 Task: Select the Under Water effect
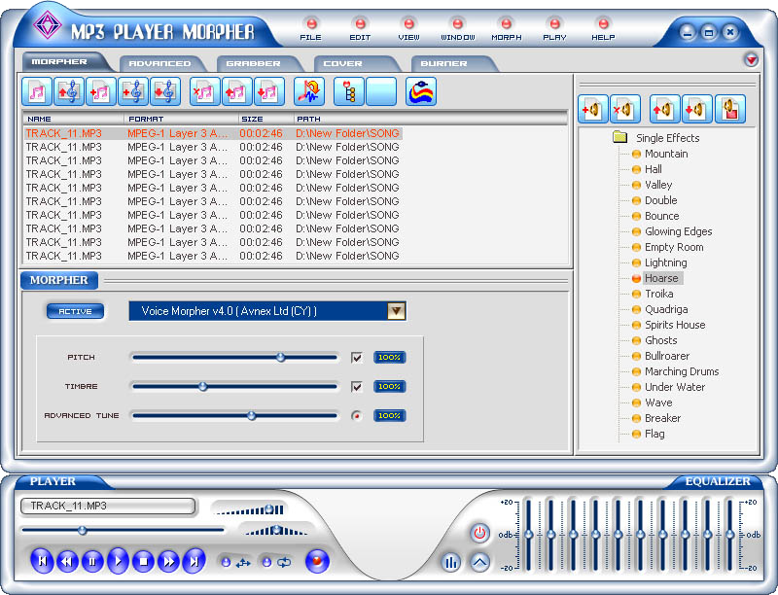pyautogui.click(x=675, y=387)
